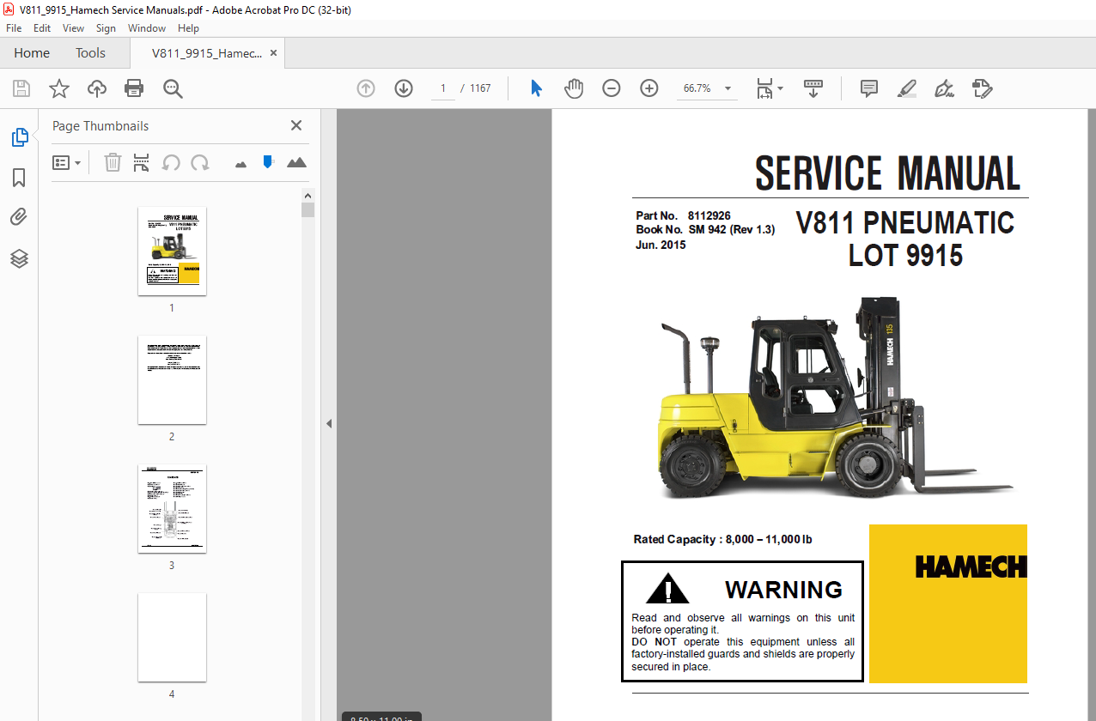Image resolution: width=1096 pixels, height=721 pixels.
Task: Go to next page arrow
Action: click(x=404, y=88)
